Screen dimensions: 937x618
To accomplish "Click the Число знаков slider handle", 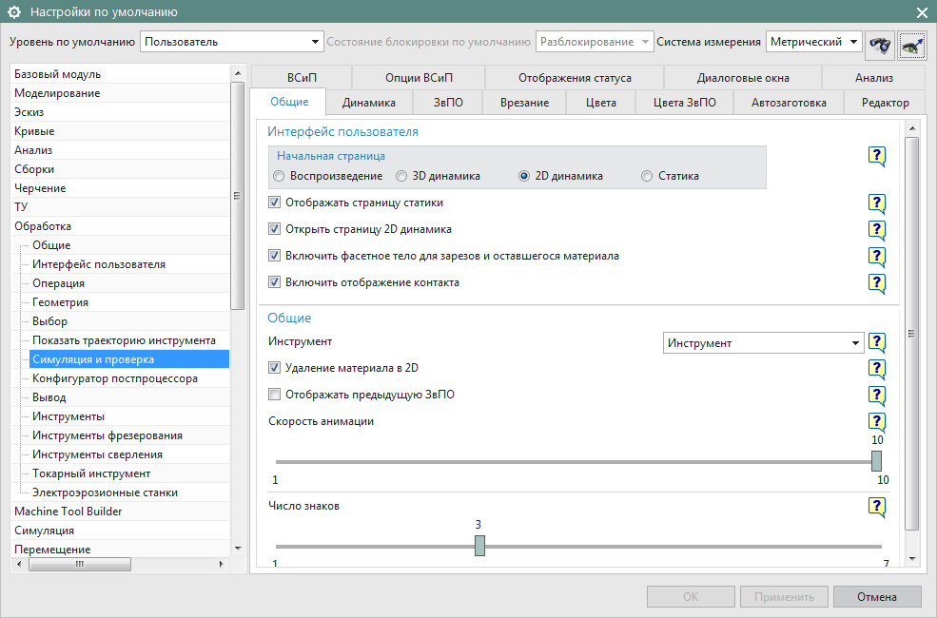I will [479, 546].
